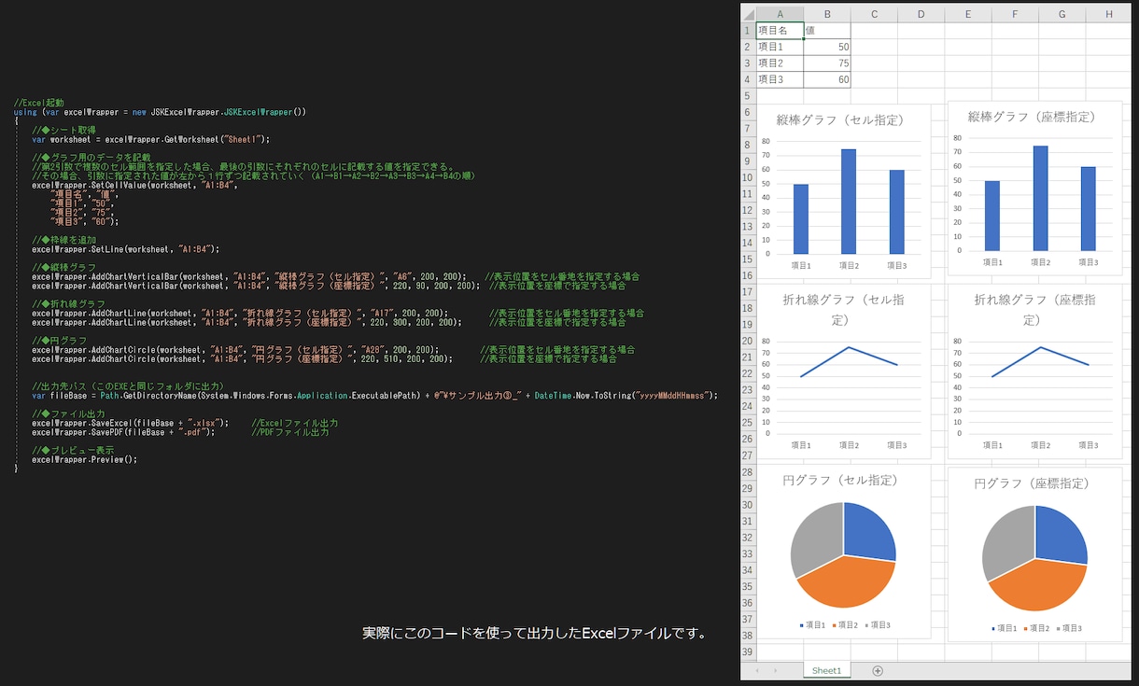
Task: Select column H header
Action: tap(1108, 14)
